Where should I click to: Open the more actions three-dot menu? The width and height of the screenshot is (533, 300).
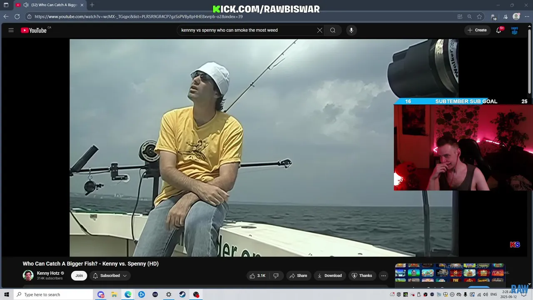pos(384,275)
